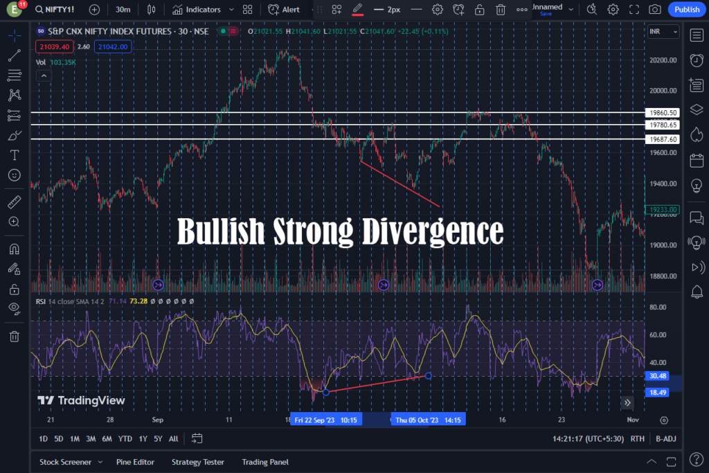This screenshot has width=709, height=473.
Task: Take a chart snapshot with camera
Action: (x=655, y=10)
